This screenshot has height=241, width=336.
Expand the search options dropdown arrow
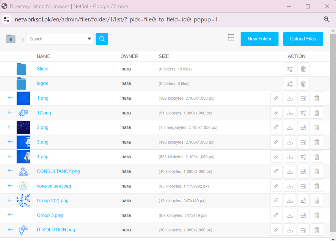click(x=89, y=39)
